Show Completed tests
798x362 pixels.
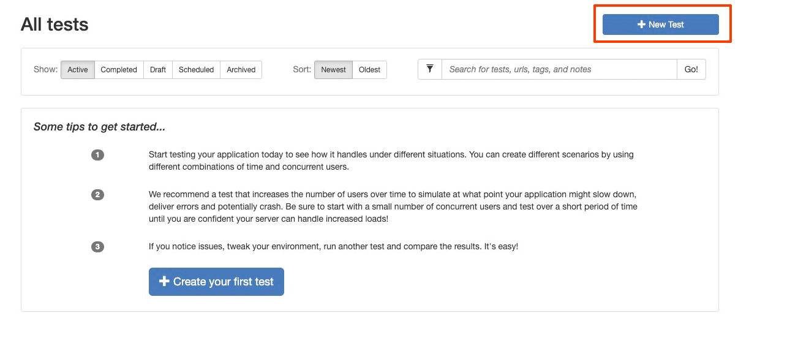pyautogui.click(x=119, y=70)
